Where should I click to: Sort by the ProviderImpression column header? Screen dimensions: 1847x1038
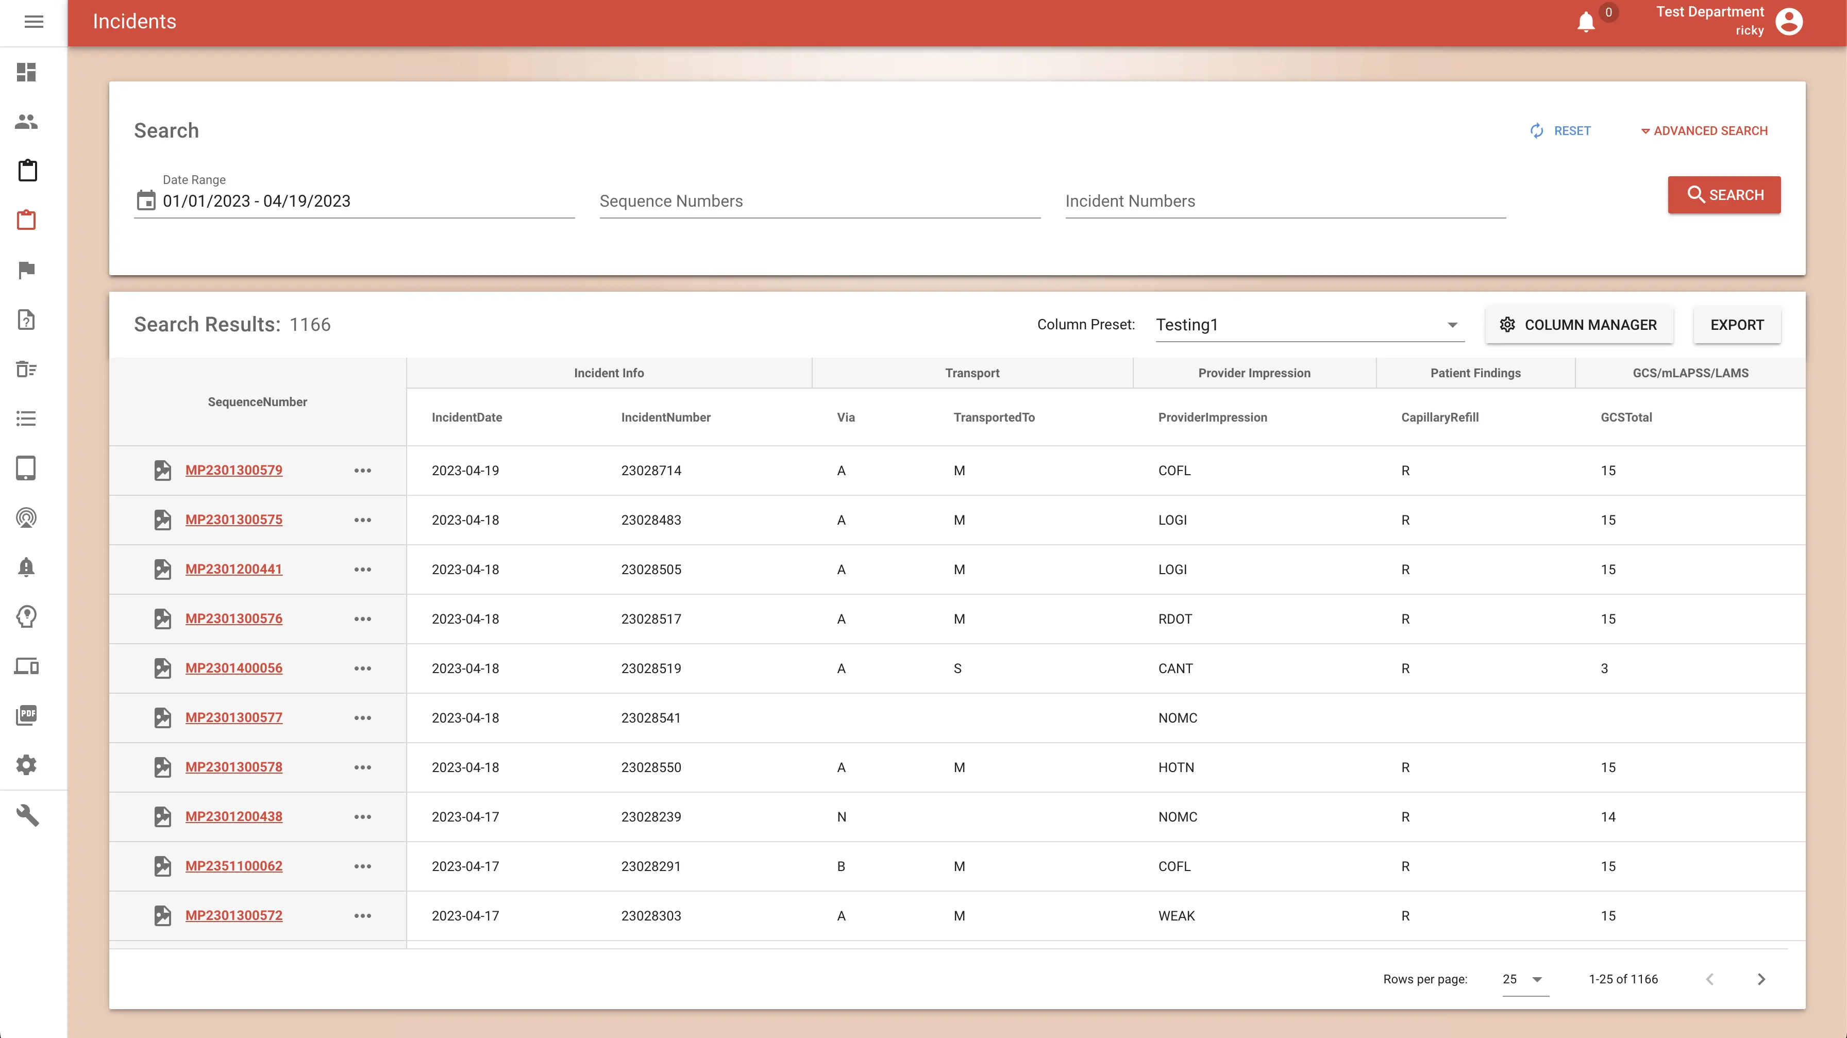(1213, 417)
